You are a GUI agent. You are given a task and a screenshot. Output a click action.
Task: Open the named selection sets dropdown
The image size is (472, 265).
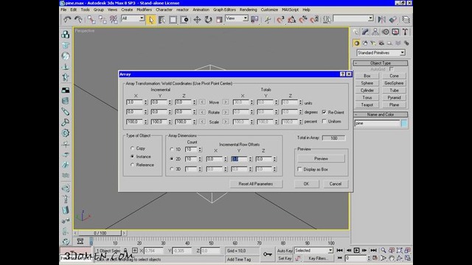tap(353, 18)
